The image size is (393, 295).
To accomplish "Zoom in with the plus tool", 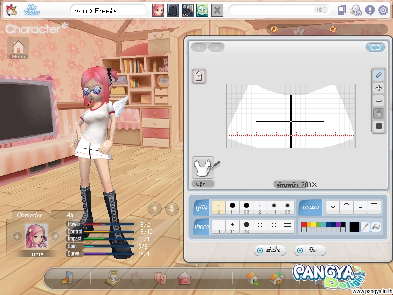I will point(379,88).
